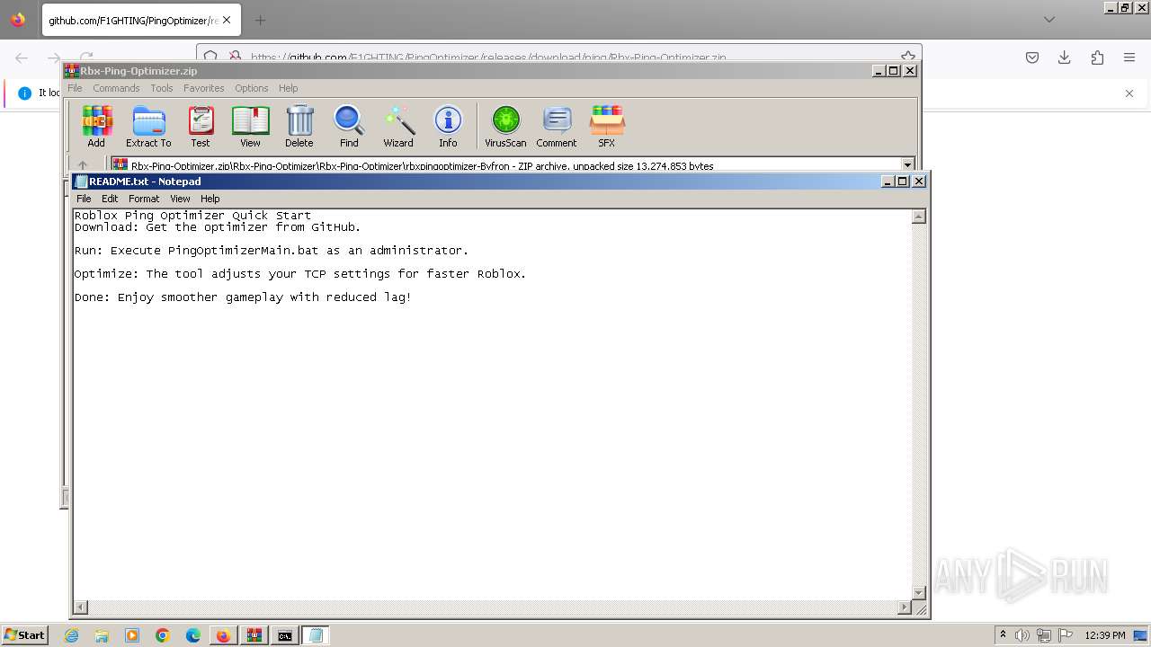The width and height of the screenshot is (1151, 647).
Task: Click the Windows Start button
Action: [x=25, y=635]
